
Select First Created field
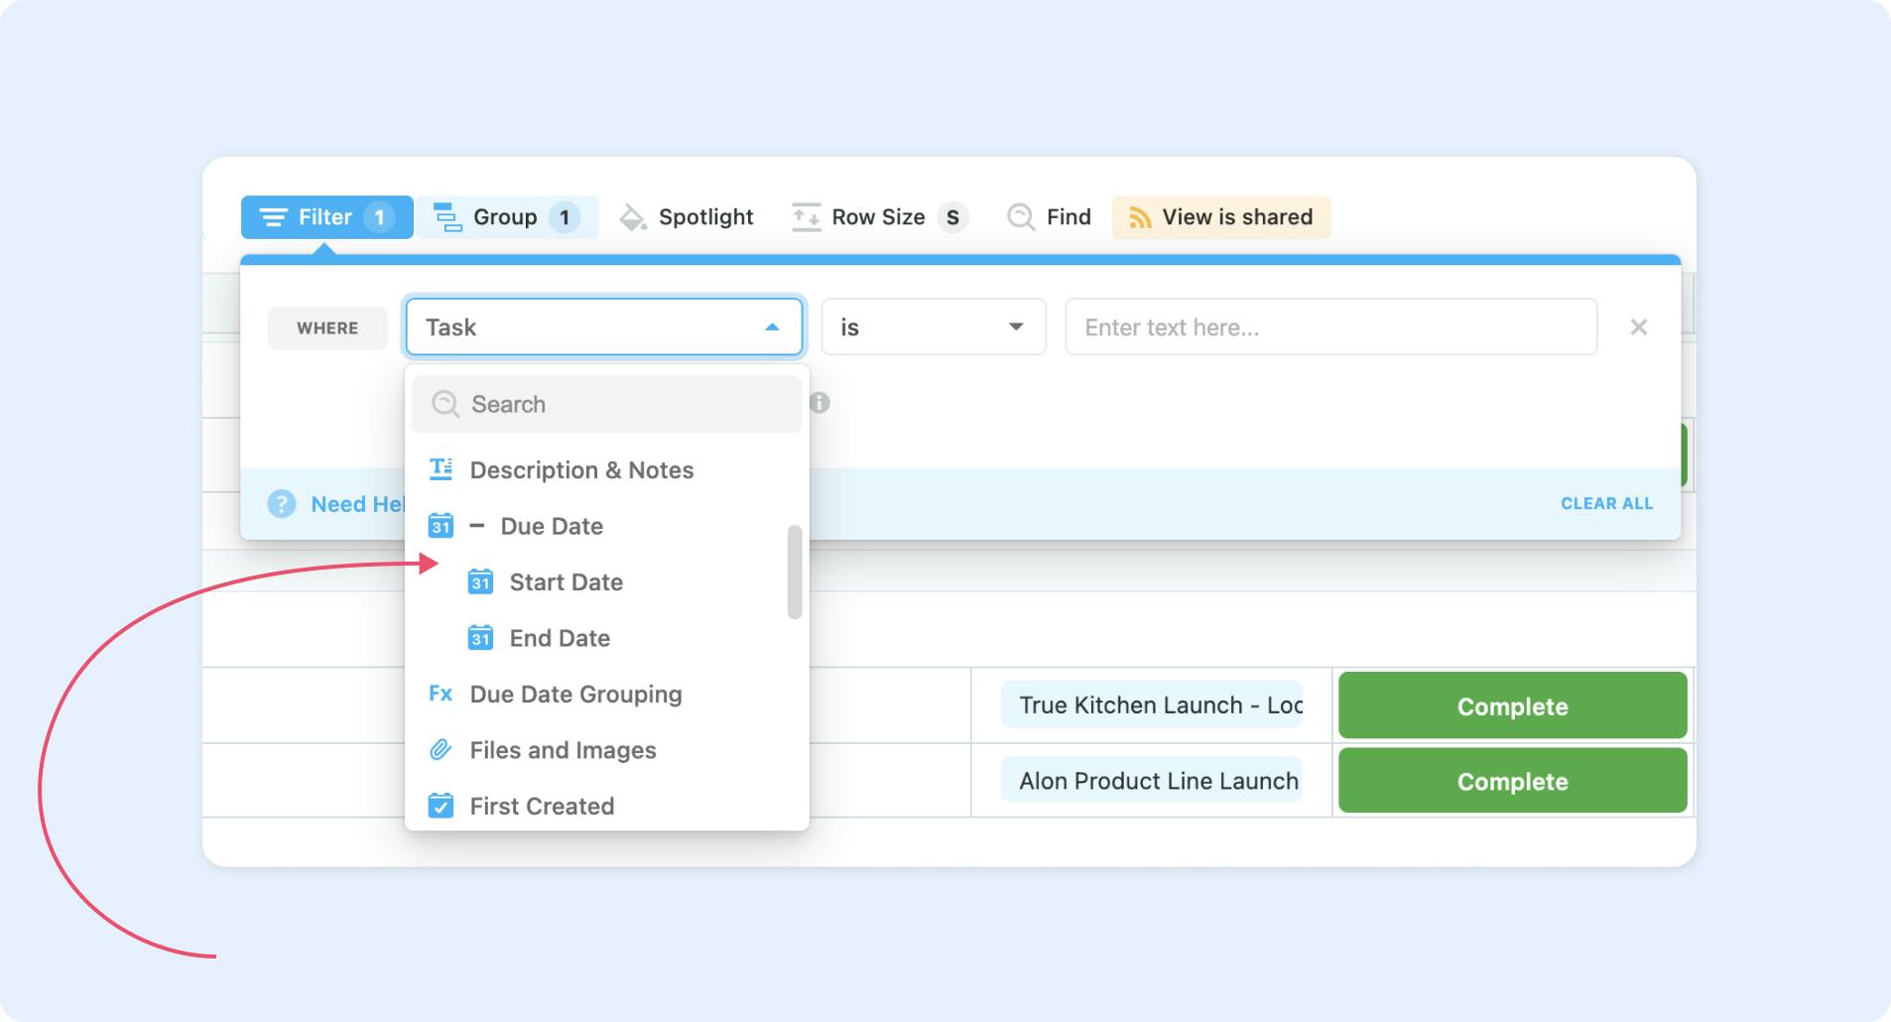607,806
